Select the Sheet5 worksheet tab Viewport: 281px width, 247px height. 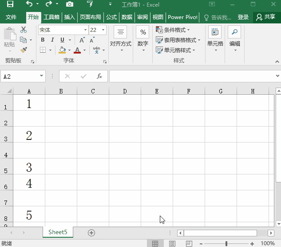point(58,232)
